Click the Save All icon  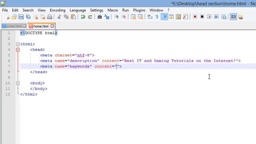point(28,17)
